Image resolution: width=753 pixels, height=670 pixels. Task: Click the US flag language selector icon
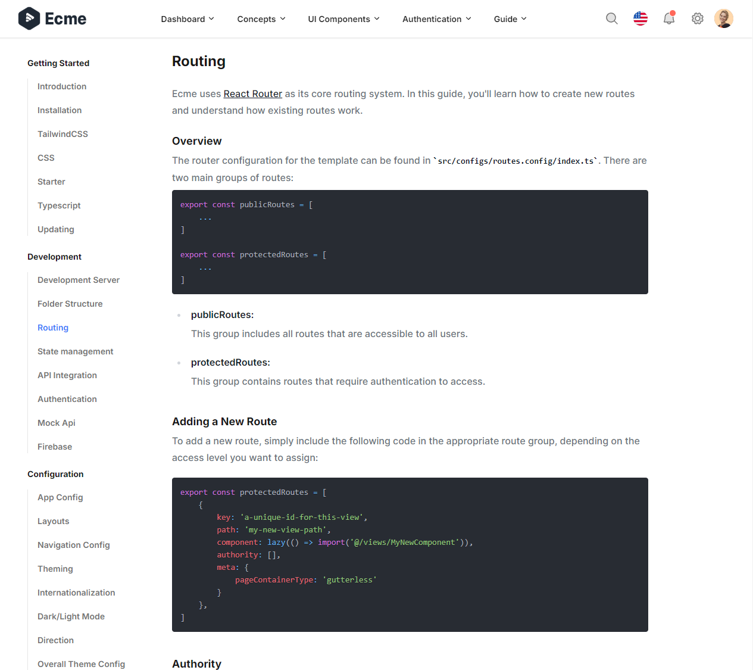[640, 18]
